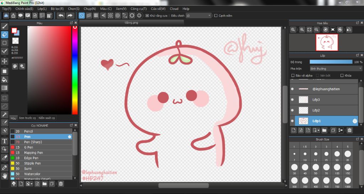Select the Edge Pen brush
Screen dimensions: 364x194
[41, 158]
